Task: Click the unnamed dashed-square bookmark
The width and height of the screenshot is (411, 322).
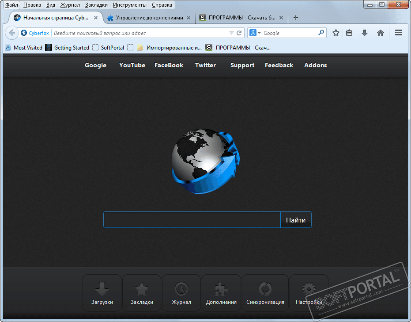Action: (x=130, y=47)
